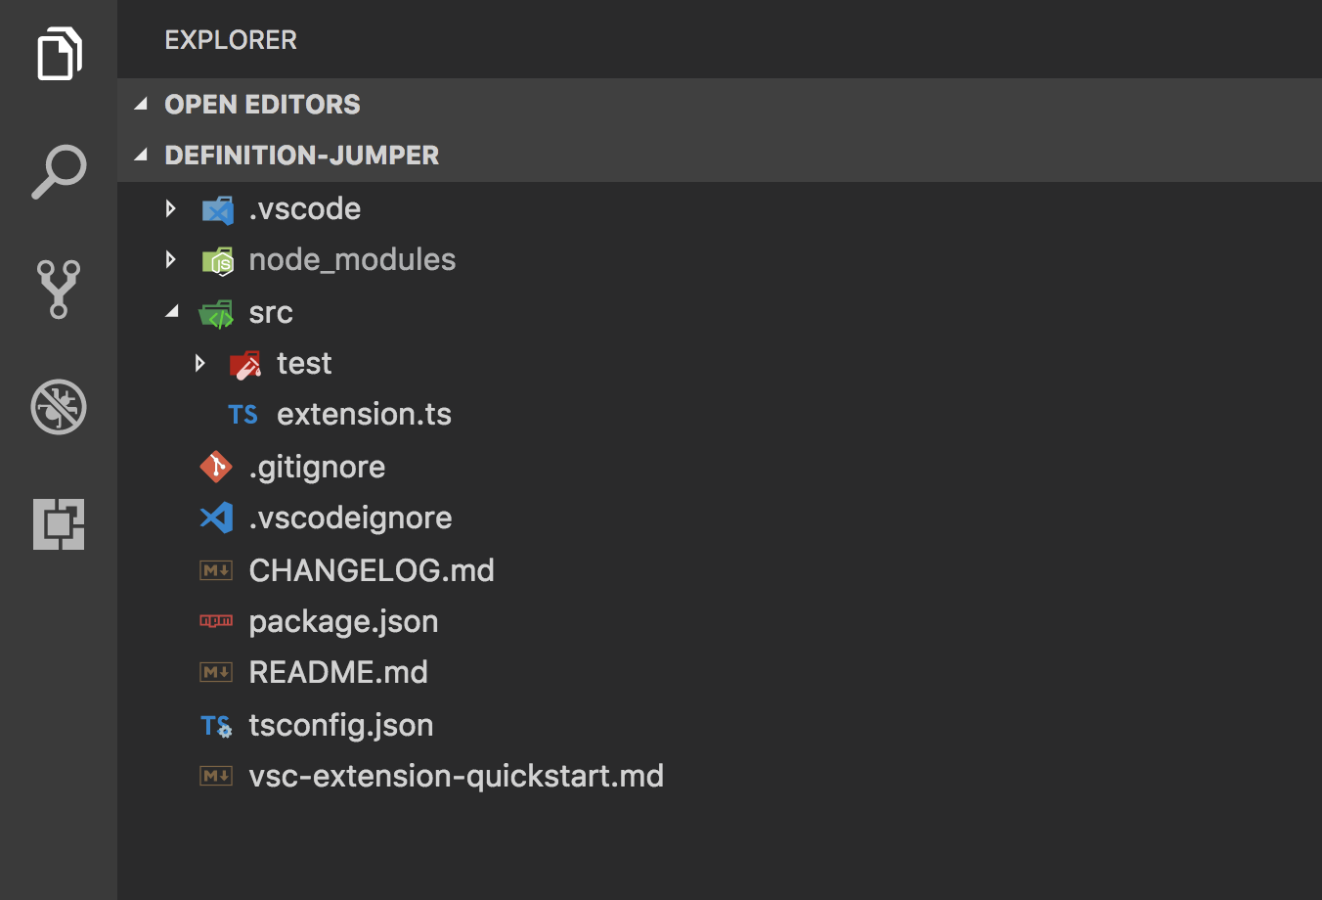Open vsc-extension-quickstart.md
Screen dimensions: 1322x900
(456, 775)
